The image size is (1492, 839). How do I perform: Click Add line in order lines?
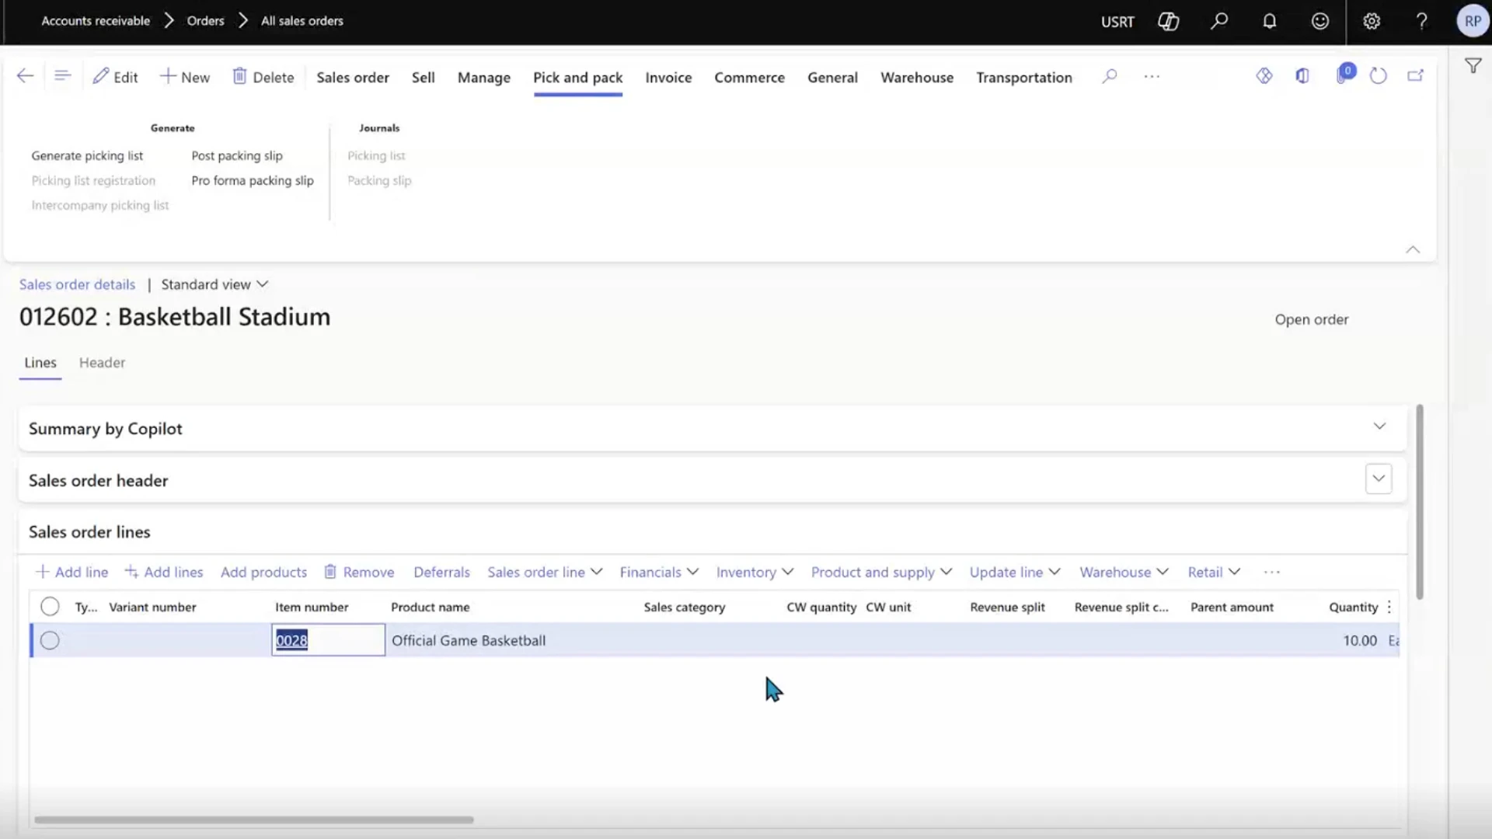pyautogui.click(x=71, y=572)
